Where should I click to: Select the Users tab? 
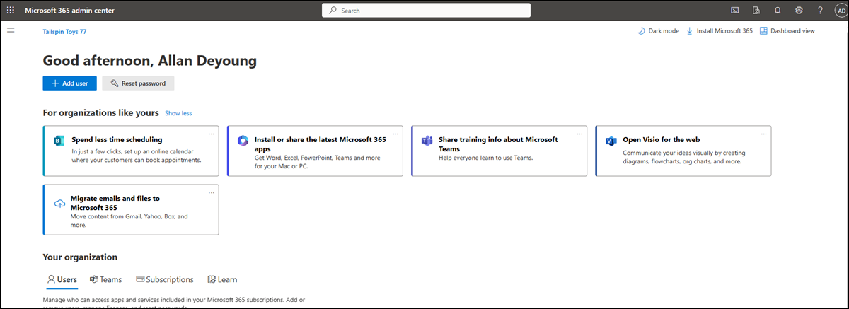click(x=62, y=279)
